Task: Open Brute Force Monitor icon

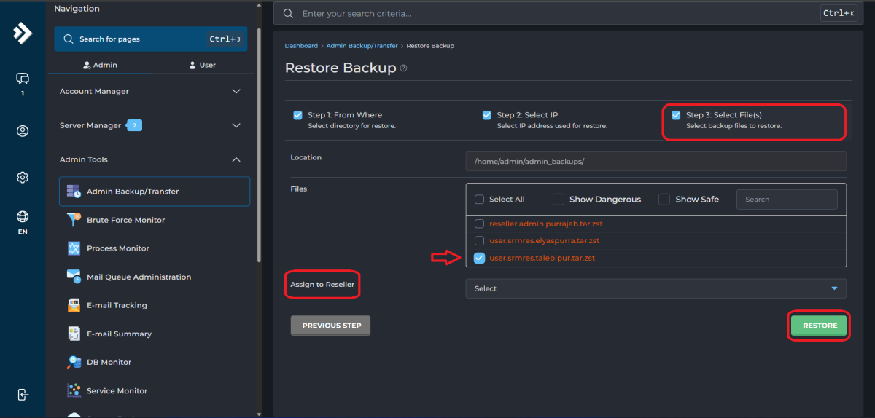Action: click(x=74, y=220)
